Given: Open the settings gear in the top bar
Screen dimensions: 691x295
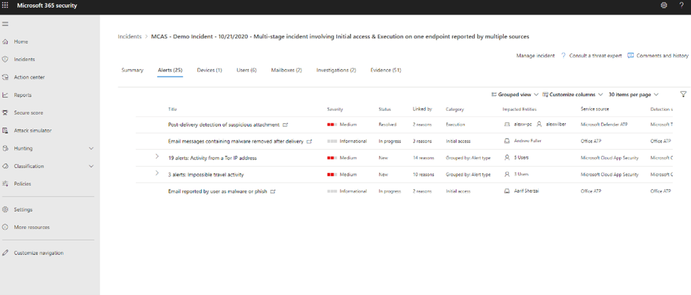Looking at the screenshot, I should (x=664, y=5).
